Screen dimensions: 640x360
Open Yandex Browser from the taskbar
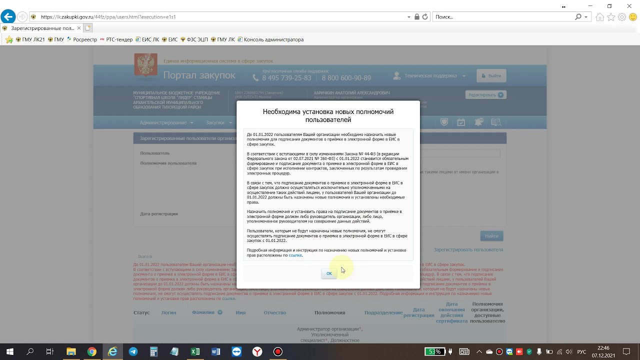click(257, 351)
